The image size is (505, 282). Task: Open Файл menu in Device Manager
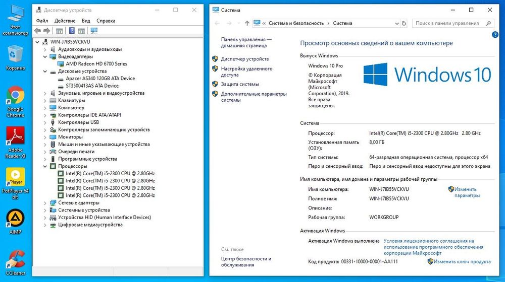(42, 21)
